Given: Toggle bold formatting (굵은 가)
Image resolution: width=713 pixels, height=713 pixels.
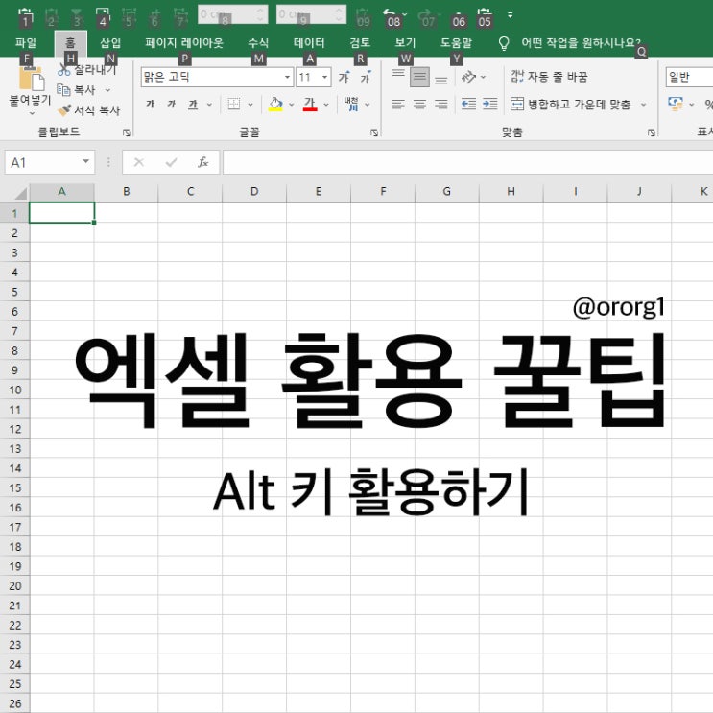Looking at the screenshot, I should pos(151,105).
